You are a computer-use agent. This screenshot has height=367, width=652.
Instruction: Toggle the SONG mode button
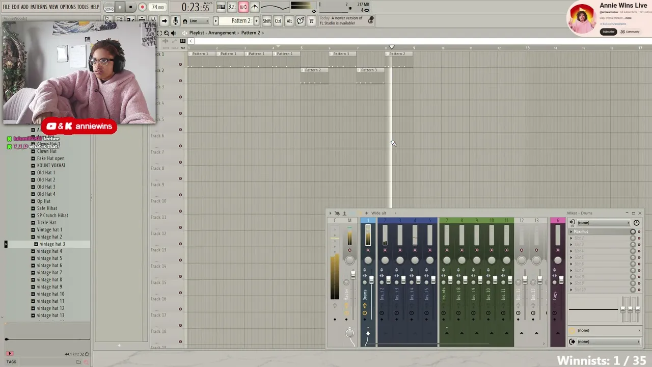[x=109, y=8]
